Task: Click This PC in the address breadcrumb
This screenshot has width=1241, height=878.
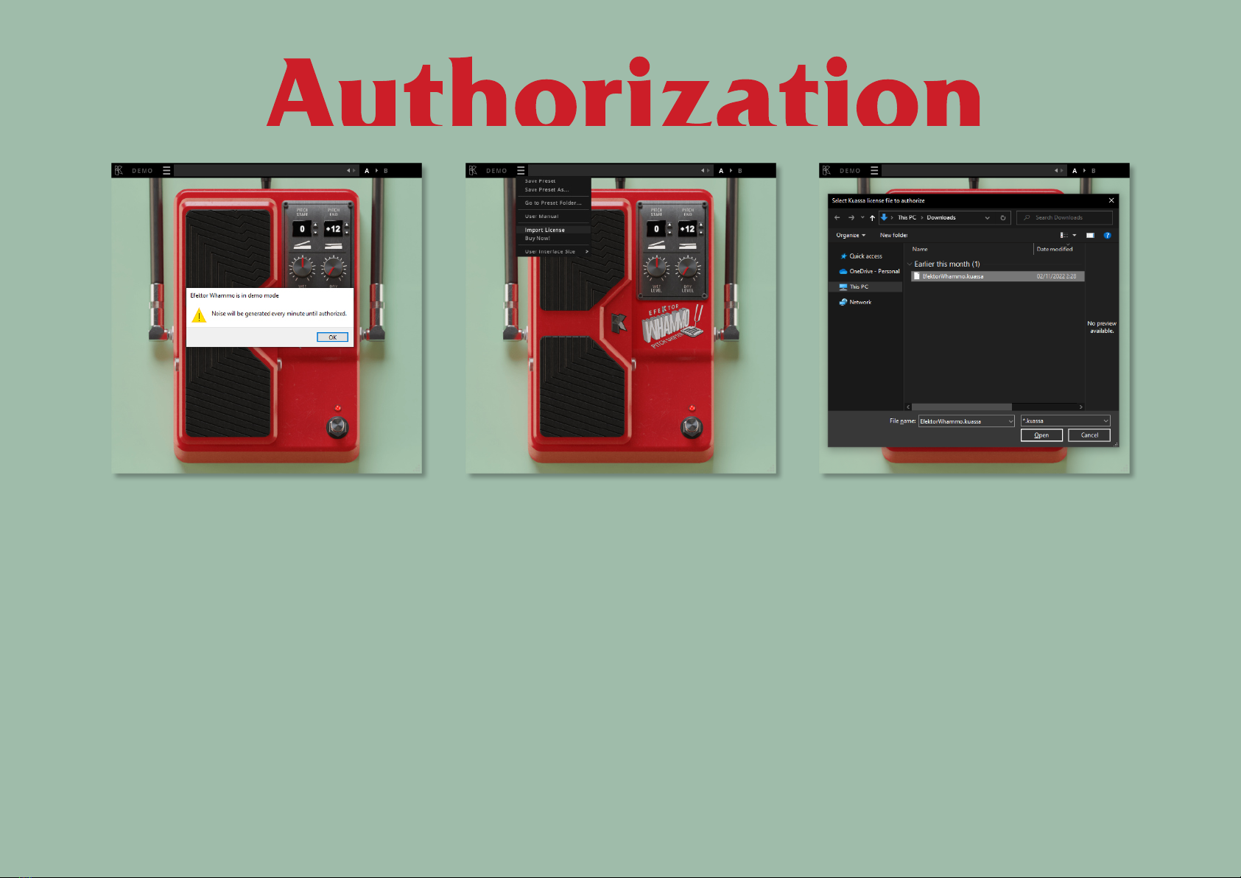Action: (907, 217)
